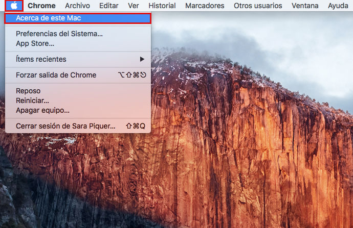Select Acerca de este Mac
Viewport: 353px width, 228px height.
tap(78, 18)
